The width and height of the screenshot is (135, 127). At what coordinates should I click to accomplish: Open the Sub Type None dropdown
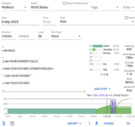point(67,36)
